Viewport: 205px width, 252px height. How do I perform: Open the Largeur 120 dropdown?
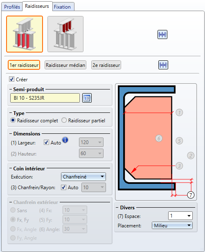[91, 142]
